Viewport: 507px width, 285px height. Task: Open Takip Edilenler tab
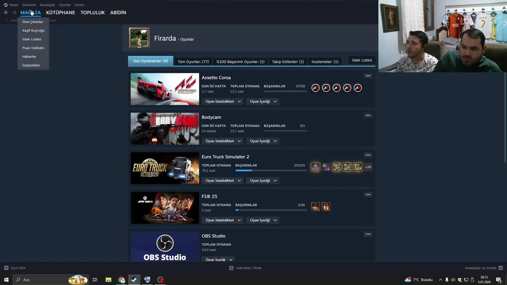point(288,61)
